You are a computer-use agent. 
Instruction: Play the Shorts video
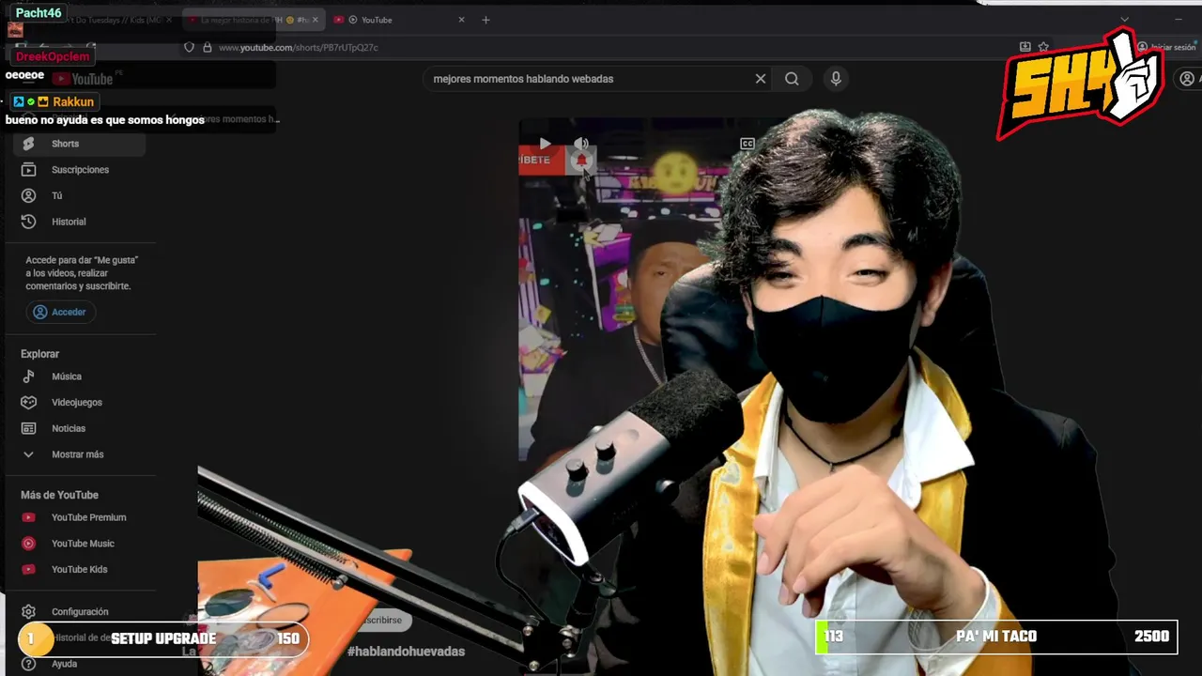(545, 144)
